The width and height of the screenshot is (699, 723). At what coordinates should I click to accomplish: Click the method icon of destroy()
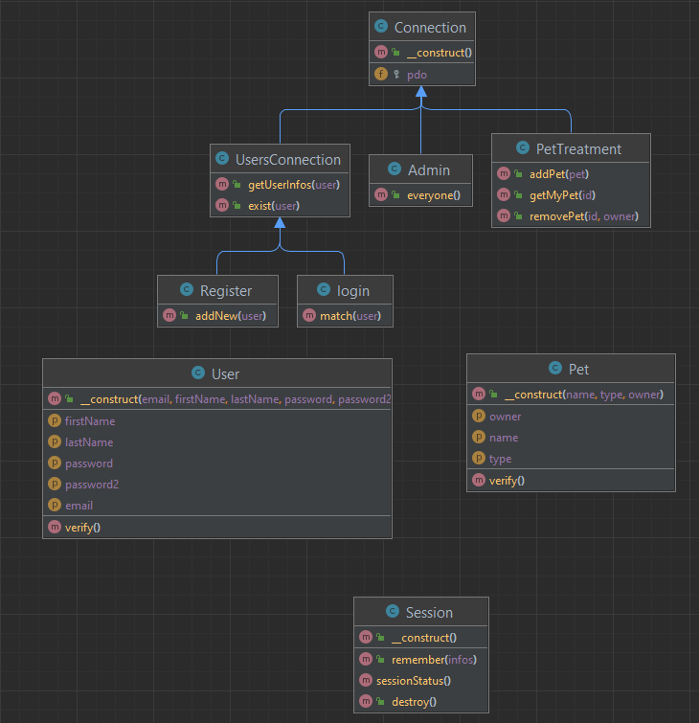[x=366, y=701]
